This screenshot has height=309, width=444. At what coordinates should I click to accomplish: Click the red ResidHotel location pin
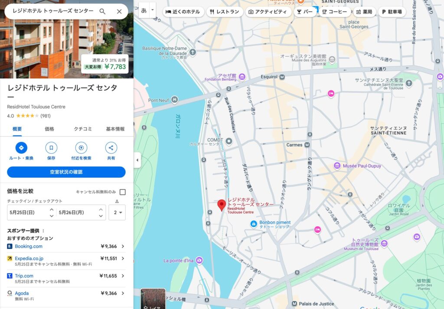(x=222, y=205)
